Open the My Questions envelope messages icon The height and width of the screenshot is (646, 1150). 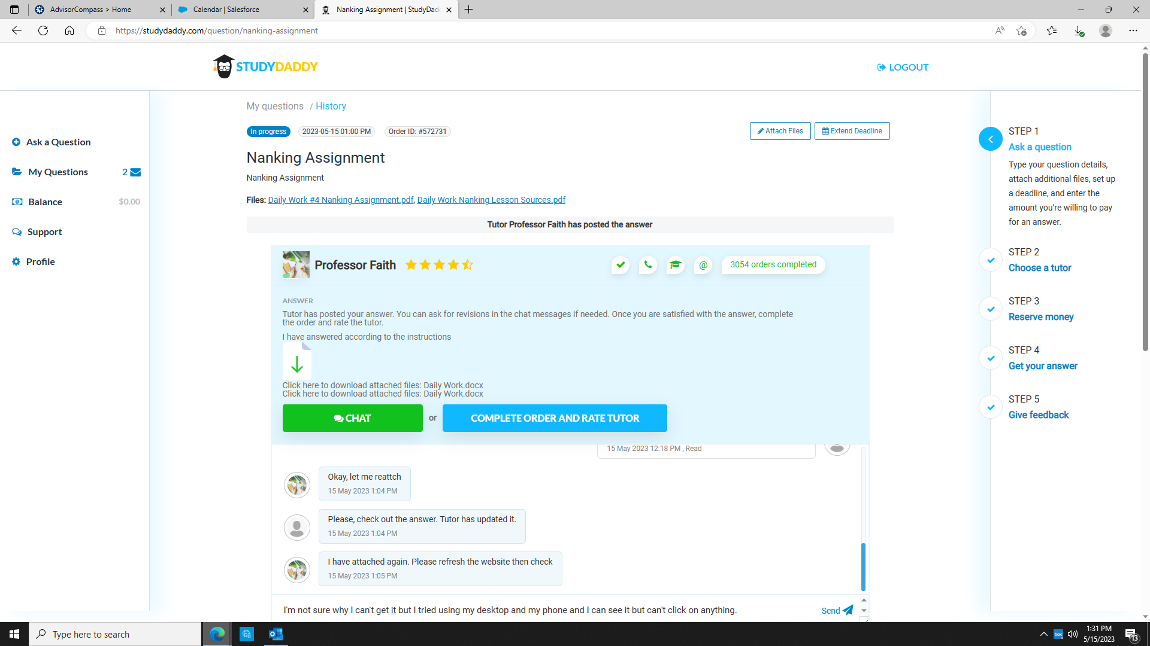tap(135, 172)
